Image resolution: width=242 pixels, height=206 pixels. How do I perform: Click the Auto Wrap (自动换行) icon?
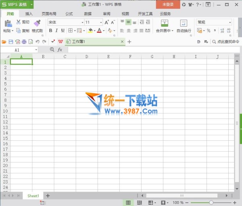[x=184, y=23]
